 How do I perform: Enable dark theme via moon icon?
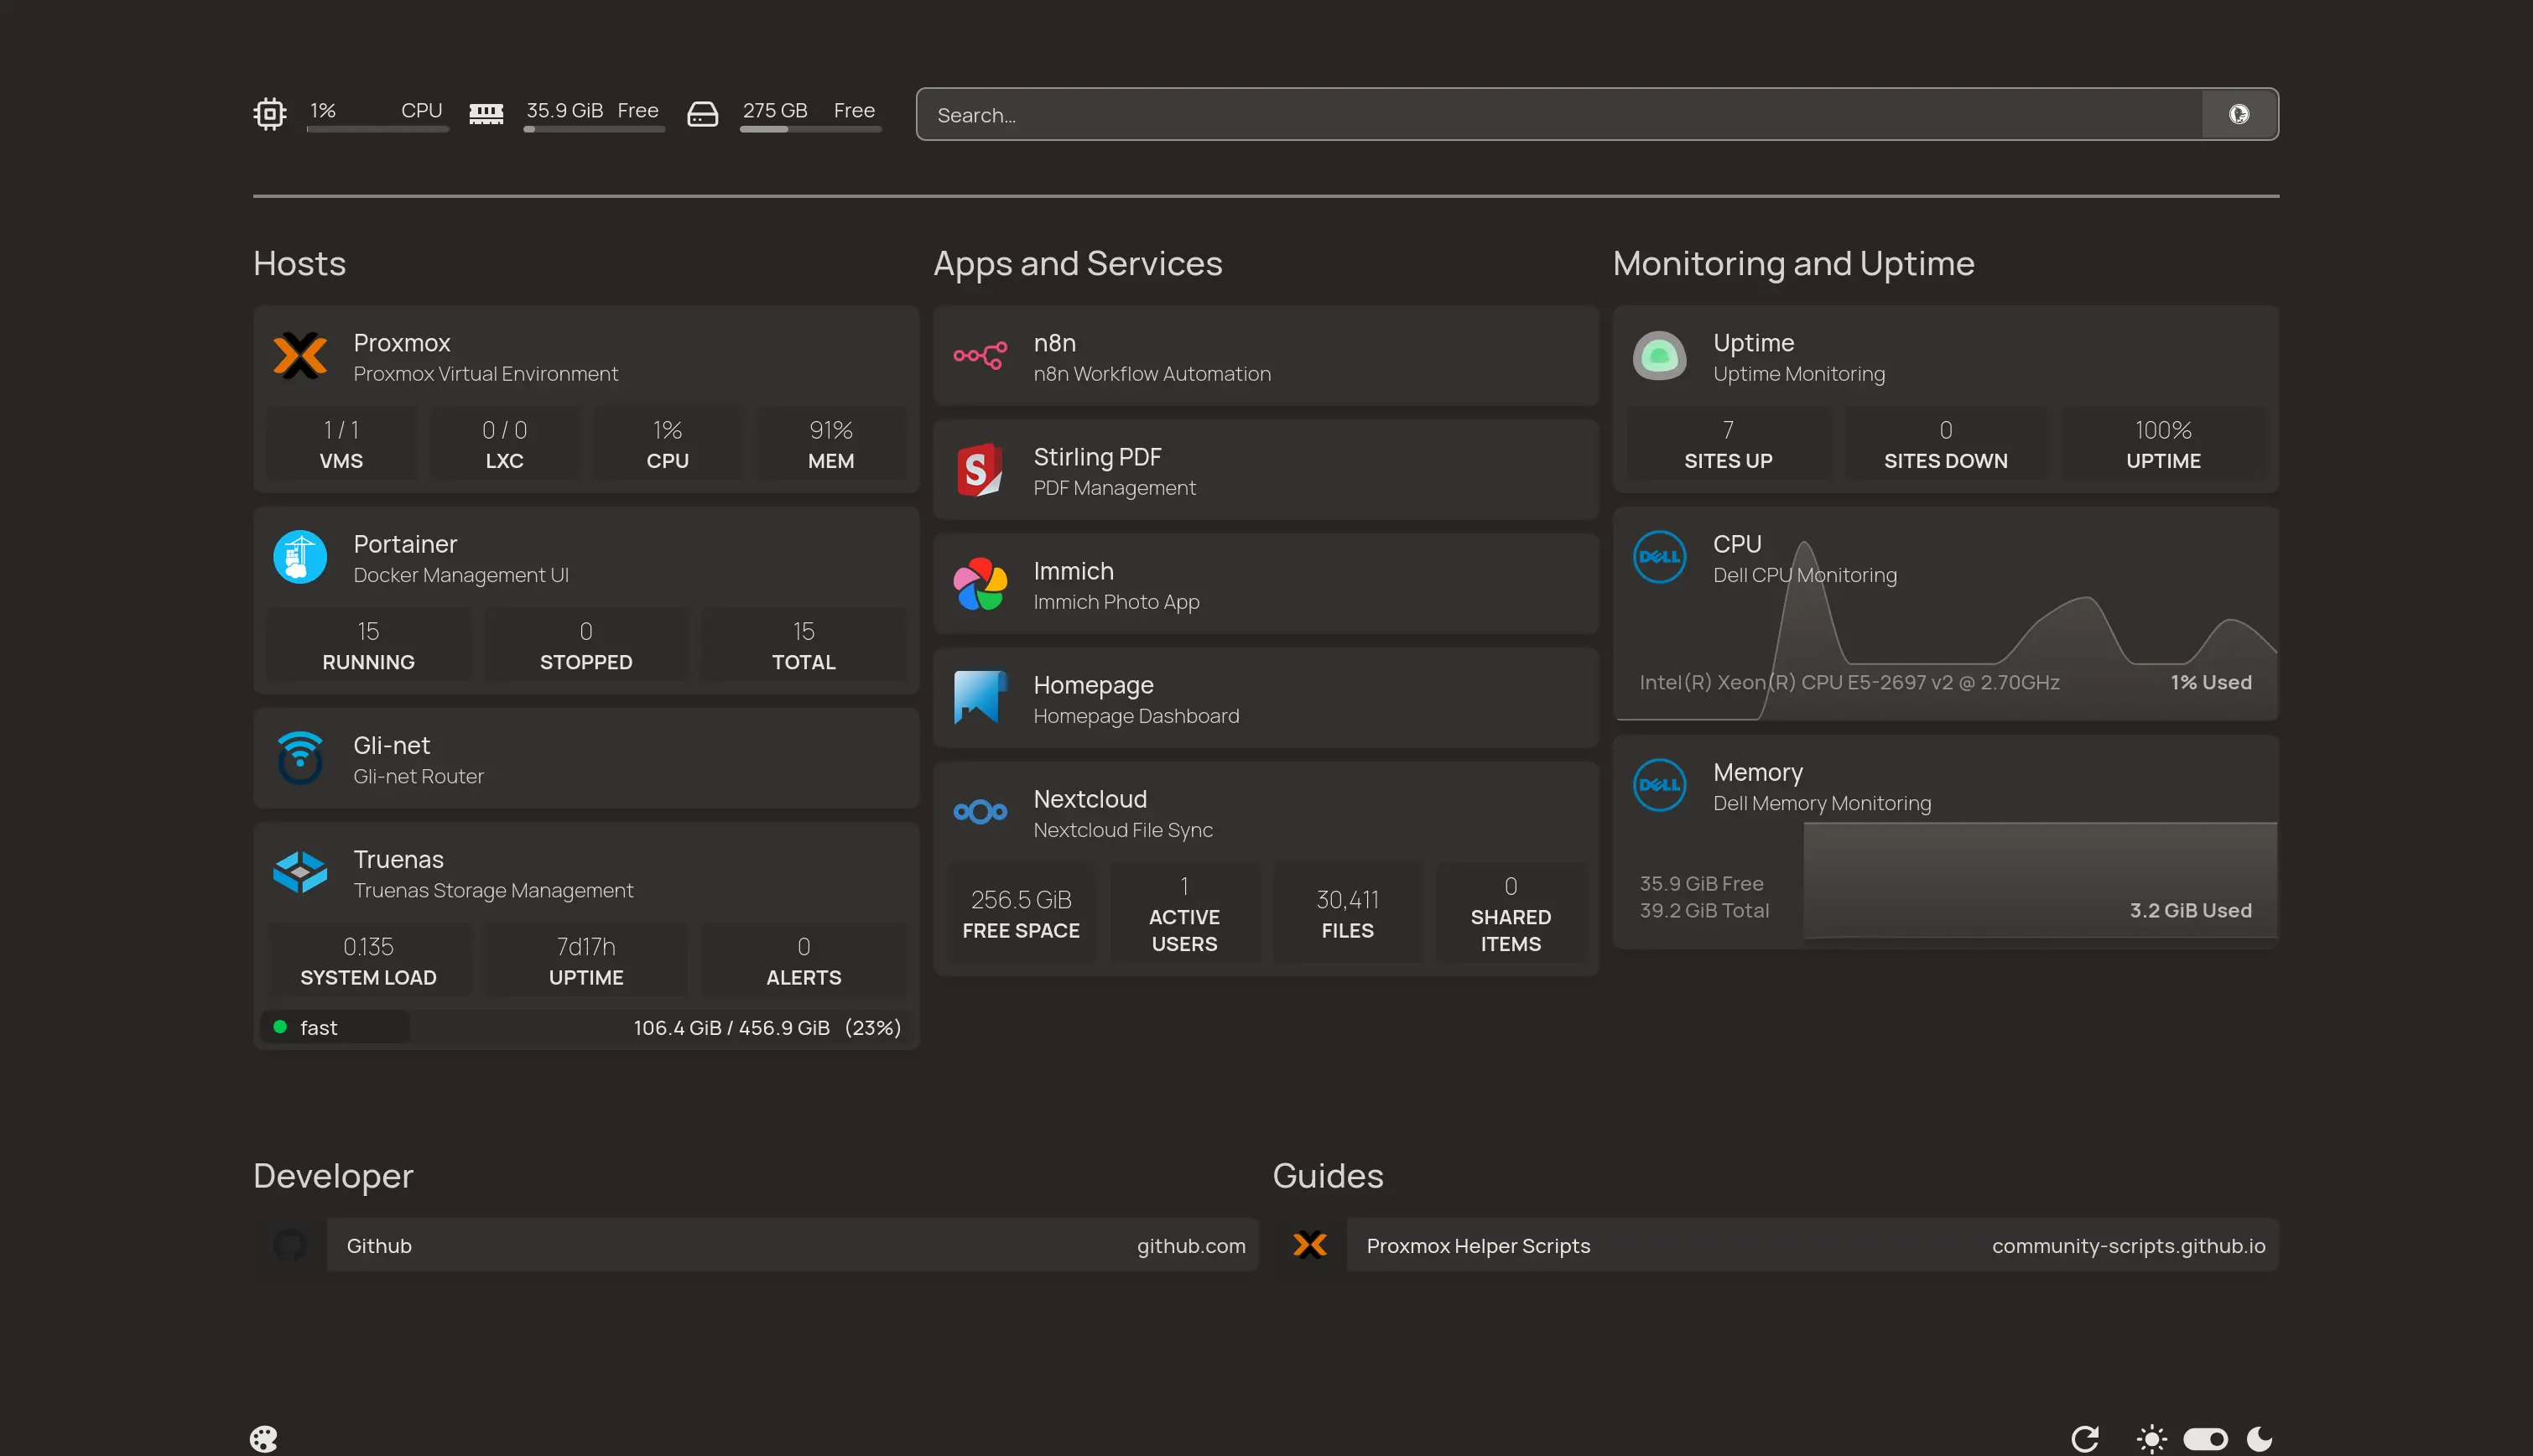[2261, 1438]
